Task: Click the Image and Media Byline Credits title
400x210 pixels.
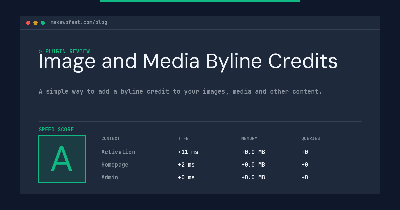Action: tap(188, 62)
